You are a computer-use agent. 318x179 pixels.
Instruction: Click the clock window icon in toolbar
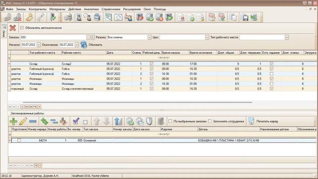[x=118, y=17]
